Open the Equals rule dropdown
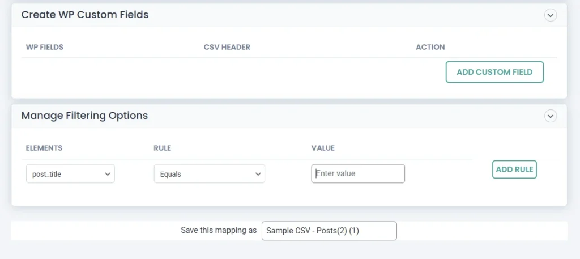 [x=209, y=174]
